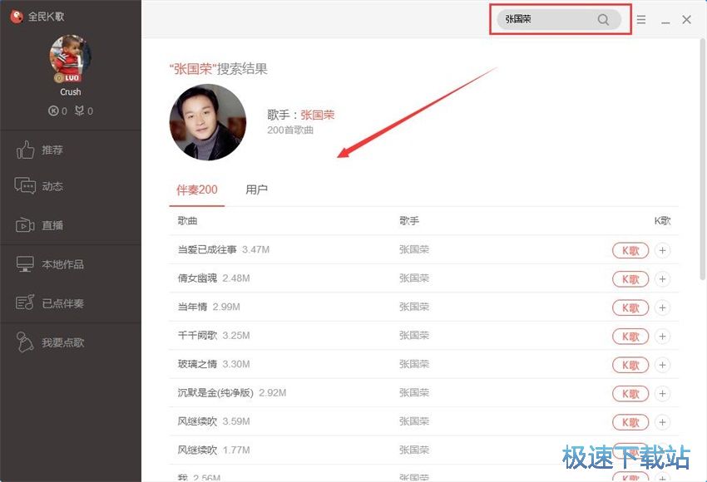
Task: Click the 歌曲 column header
Action: pyautogui.click(x=188, y=221)
